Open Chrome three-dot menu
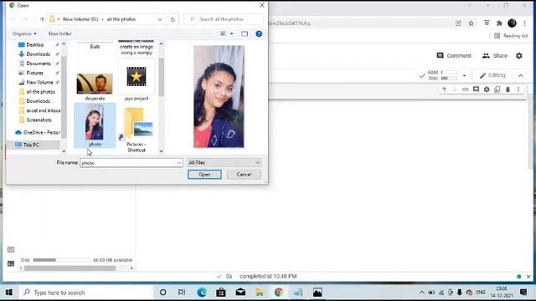Viewport: 536px width, 301px height. coord(524,23)
